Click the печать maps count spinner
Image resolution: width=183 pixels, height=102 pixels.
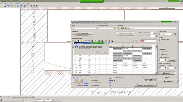click(175, 68)
